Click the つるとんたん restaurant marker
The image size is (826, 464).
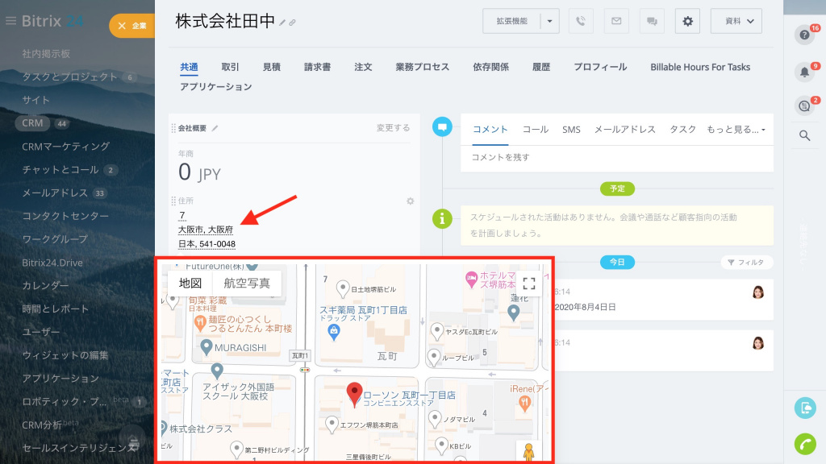(x=200, y=322)
